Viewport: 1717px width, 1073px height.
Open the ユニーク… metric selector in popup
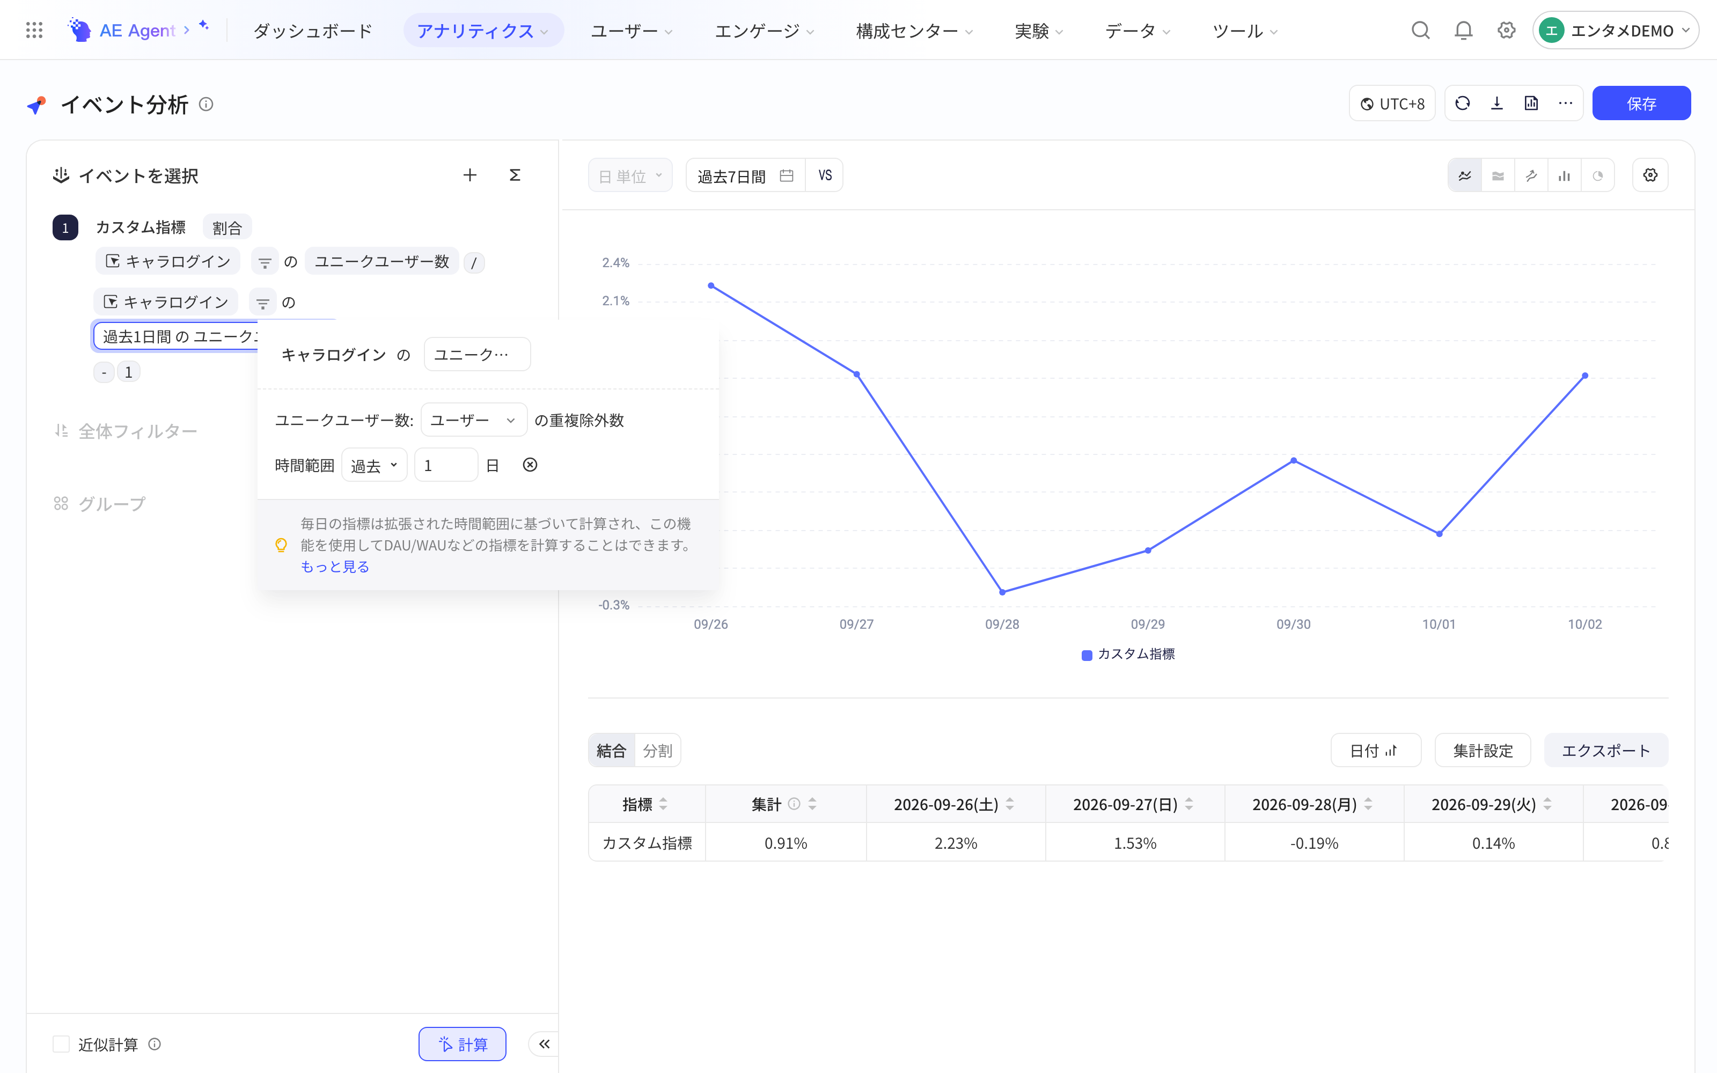click(477, 354)
